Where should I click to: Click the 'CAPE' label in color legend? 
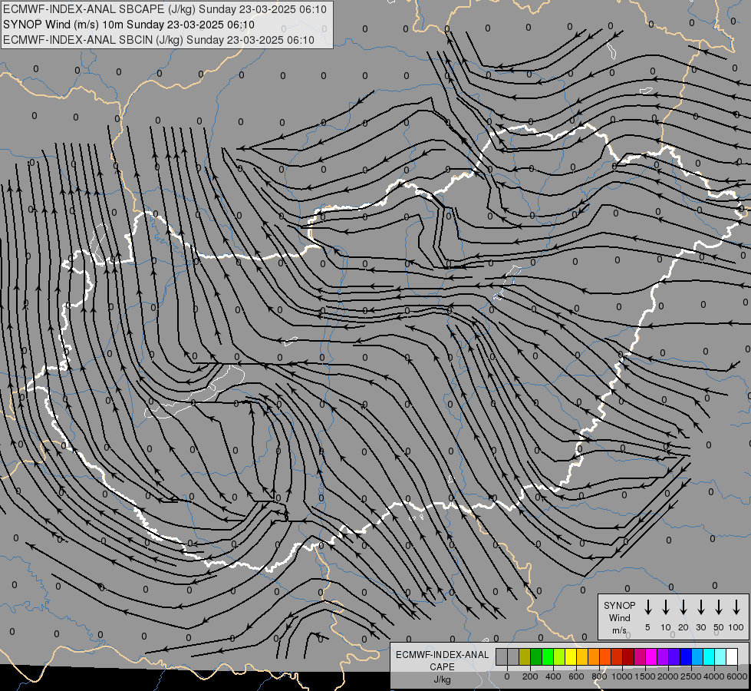pos(442,667)
